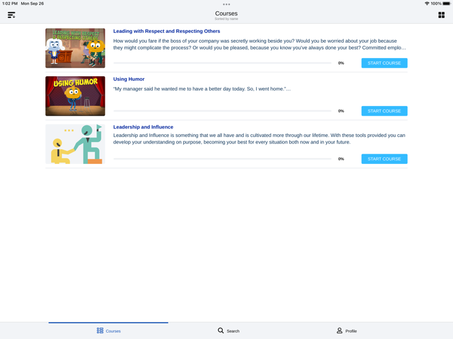
Task: Tap the Using Humor description text
Action: (202, 89)
